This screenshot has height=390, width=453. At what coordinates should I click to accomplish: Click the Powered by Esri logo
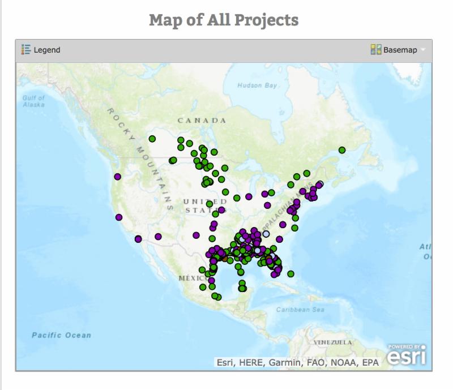[x=407, y=354]
